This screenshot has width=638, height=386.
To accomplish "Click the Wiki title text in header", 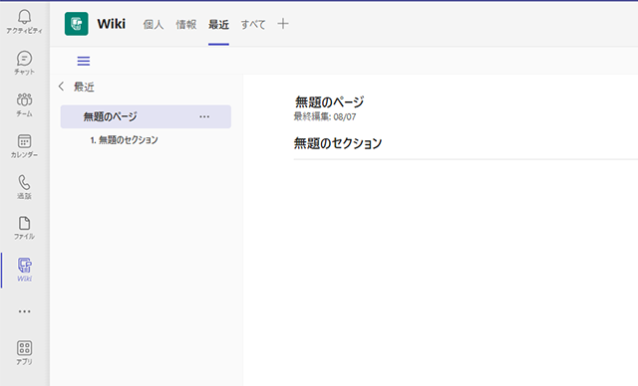I will 112,24.
